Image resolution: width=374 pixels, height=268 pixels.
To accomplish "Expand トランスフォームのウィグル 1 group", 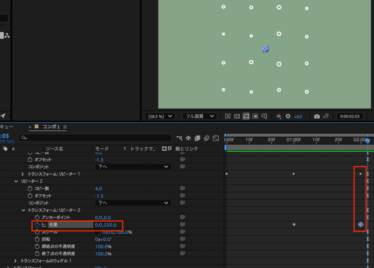I will 15,261.
